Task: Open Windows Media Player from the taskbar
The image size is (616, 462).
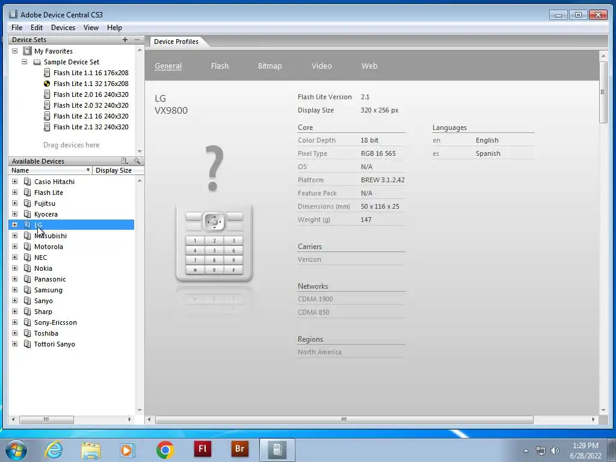Action: [128, 450]
